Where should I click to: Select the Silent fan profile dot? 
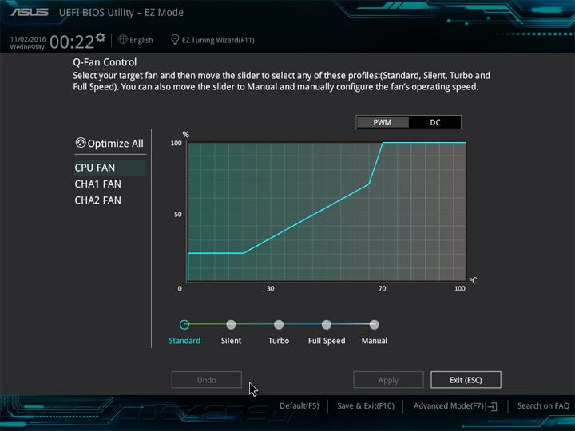point(231,324)
